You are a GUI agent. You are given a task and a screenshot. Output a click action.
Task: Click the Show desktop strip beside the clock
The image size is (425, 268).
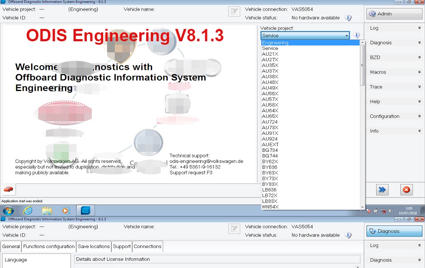click(x=423, y=211)
